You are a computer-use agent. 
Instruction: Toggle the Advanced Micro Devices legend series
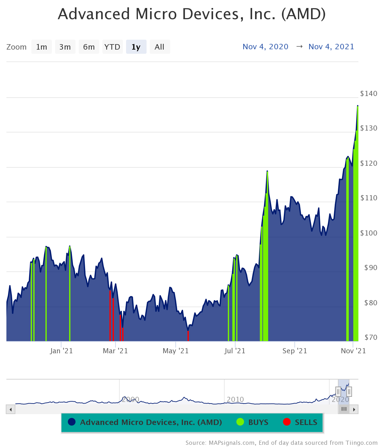(145, 422)
